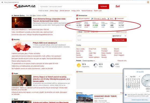Click the Super section icon

coord(13,73)
